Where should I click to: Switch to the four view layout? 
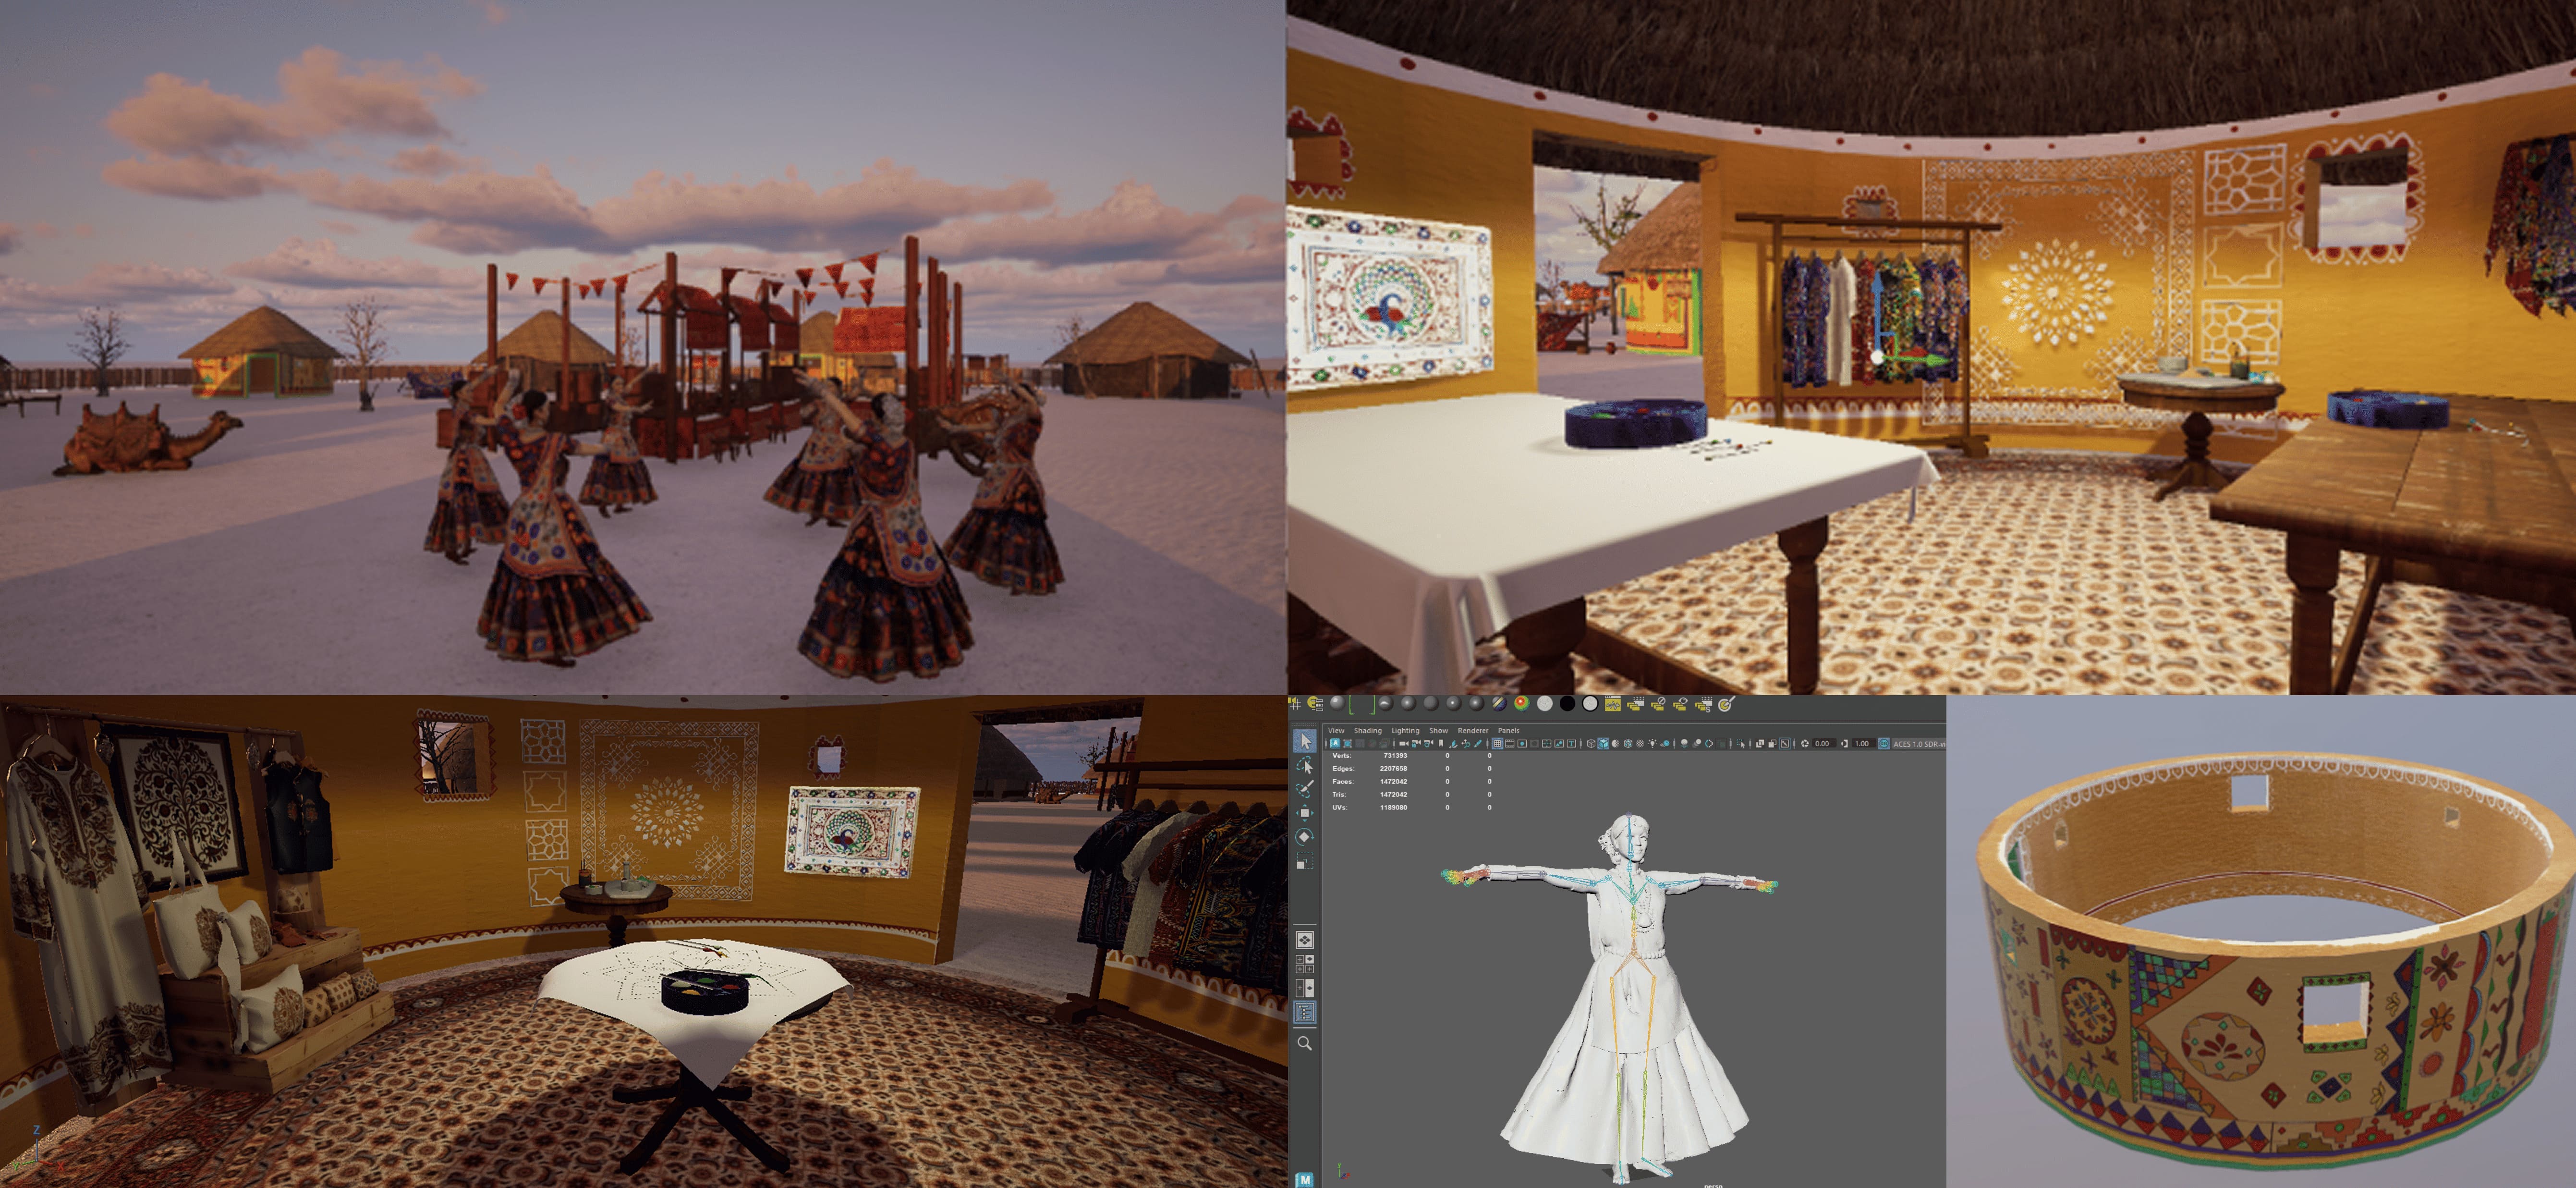point(1305,964)
